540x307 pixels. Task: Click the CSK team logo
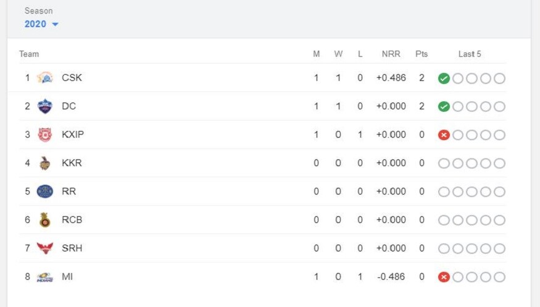coord(45,78)
